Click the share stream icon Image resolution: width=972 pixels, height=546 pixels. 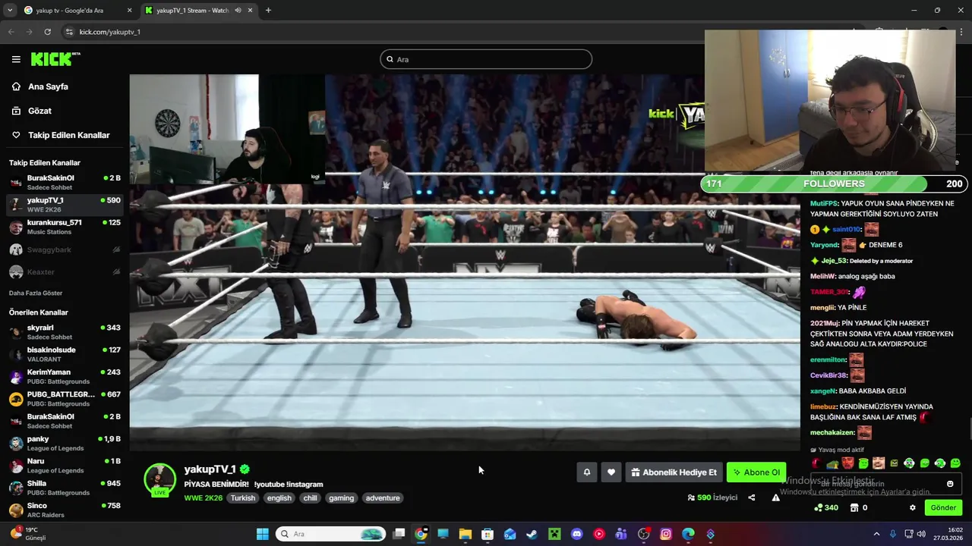tap(752, 497)
